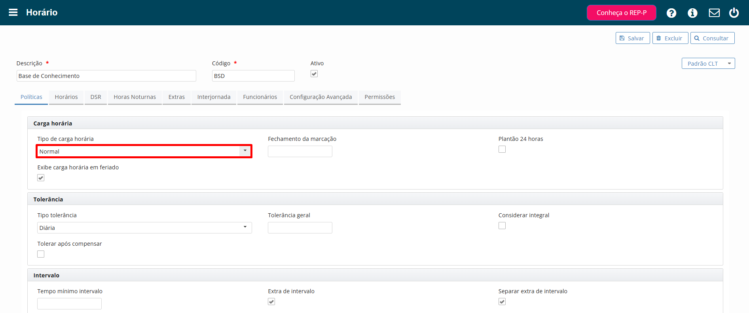749x313 pixels.
Task: Switch to the DSR tab
Action: coord(96,97)
